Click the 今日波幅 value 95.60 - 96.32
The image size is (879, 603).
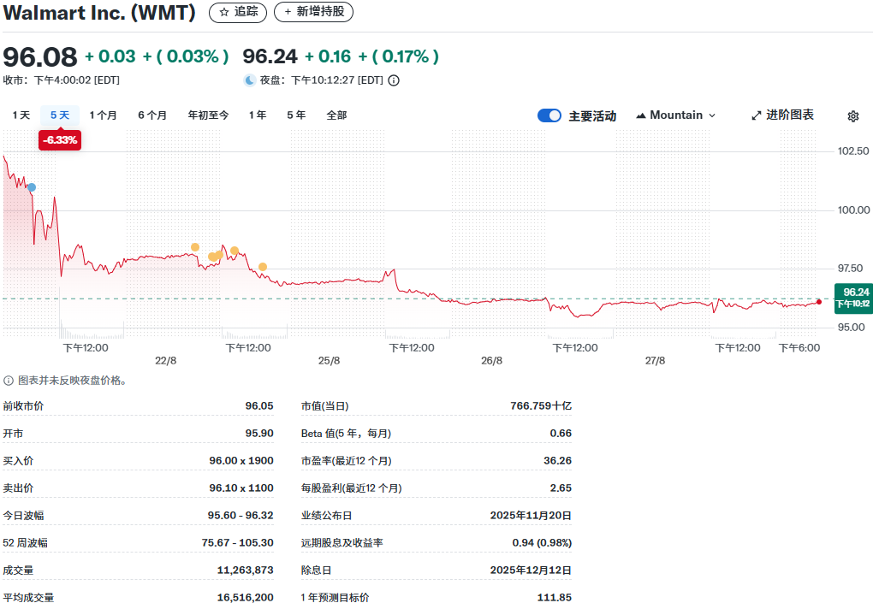tap(241, 516)
